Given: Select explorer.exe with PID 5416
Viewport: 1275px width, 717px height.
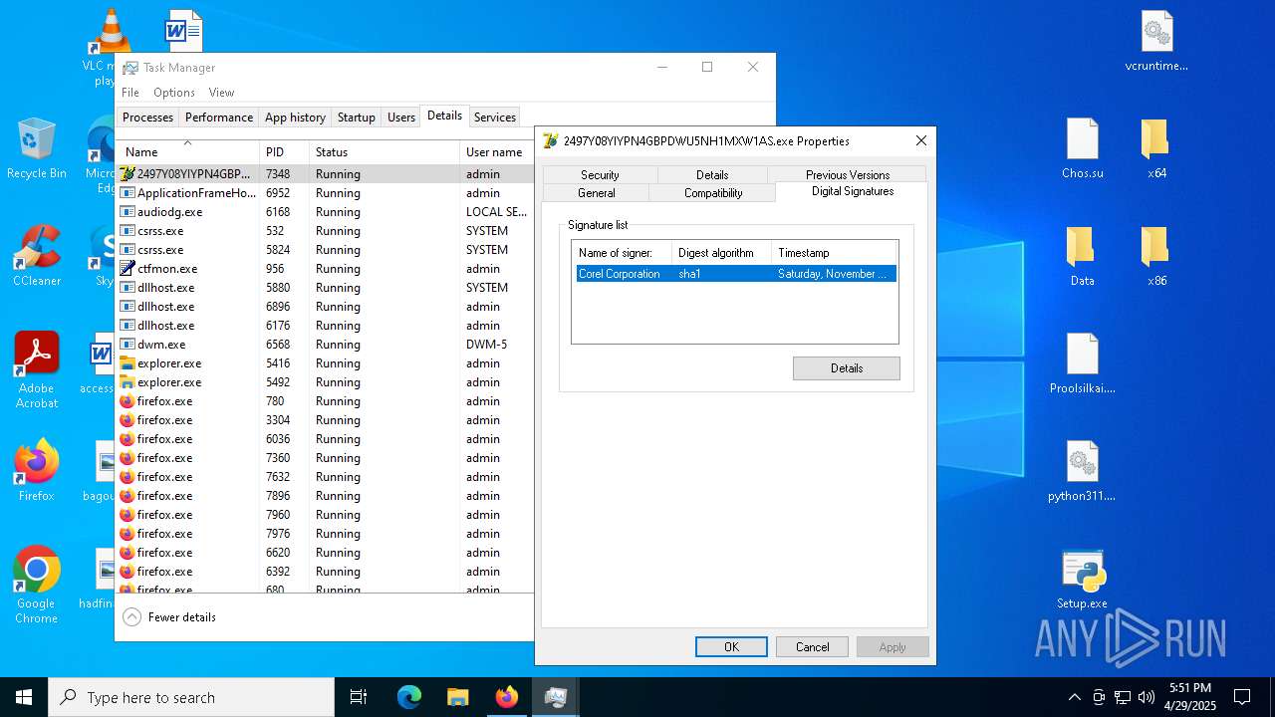Looking at the screenshot, I should 326,363.
